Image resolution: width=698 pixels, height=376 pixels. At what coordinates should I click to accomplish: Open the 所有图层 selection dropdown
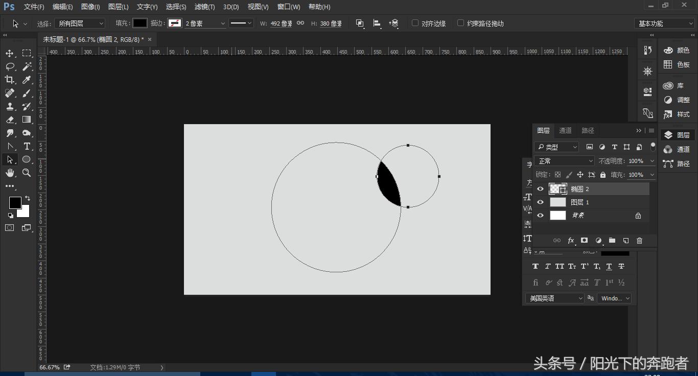pyautogui.click(x=80, y=24)
